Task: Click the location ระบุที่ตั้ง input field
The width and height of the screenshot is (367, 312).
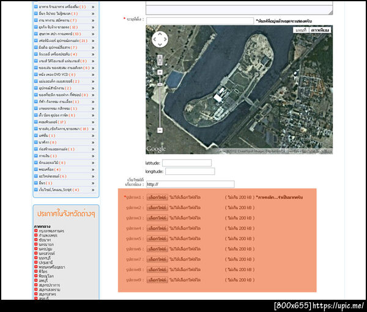Action: [x=200, y=21]
